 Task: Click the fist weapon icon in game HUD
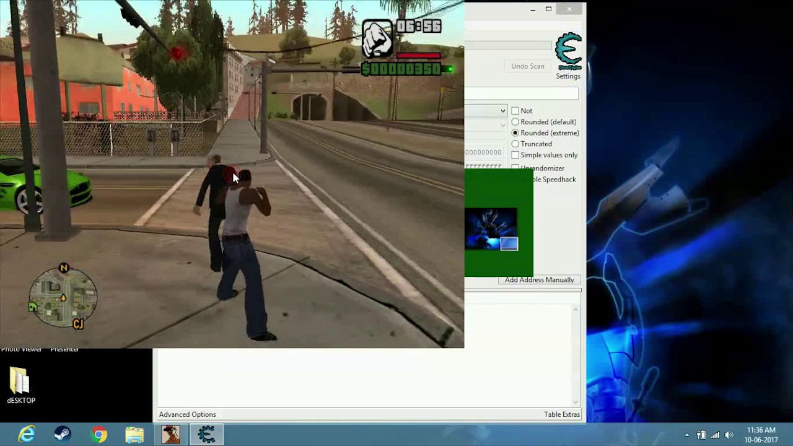[x=377, y=38]
